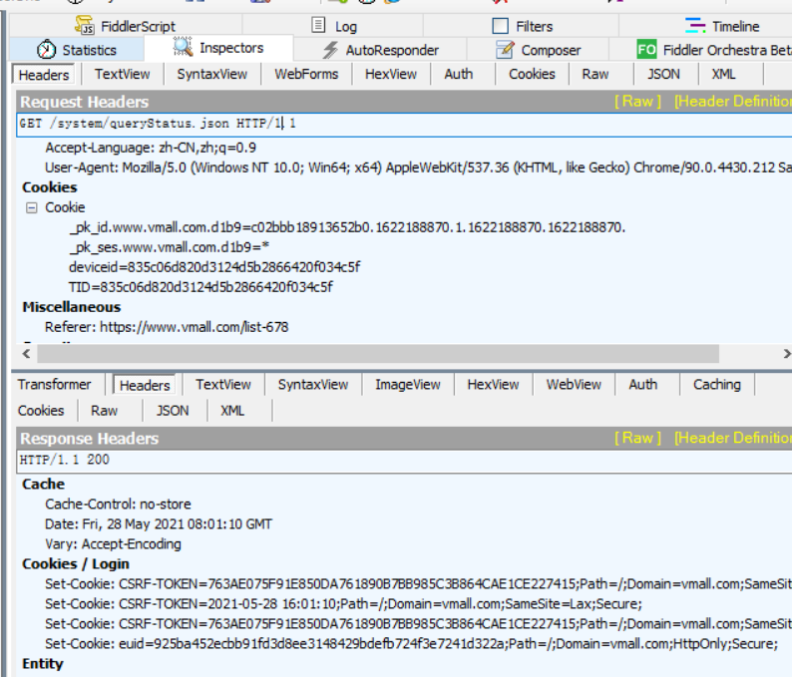The width and height of the screenshot is (792, 677).
Task: Click the green FO Orchestra icon
Action: [x=646, y=50]
